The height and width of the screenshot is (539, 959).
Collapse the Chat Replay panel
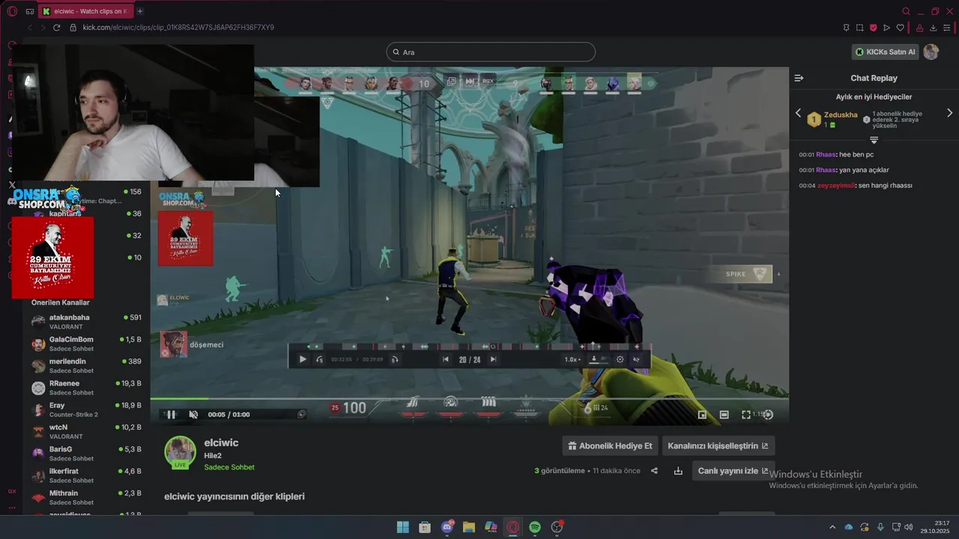799,78
